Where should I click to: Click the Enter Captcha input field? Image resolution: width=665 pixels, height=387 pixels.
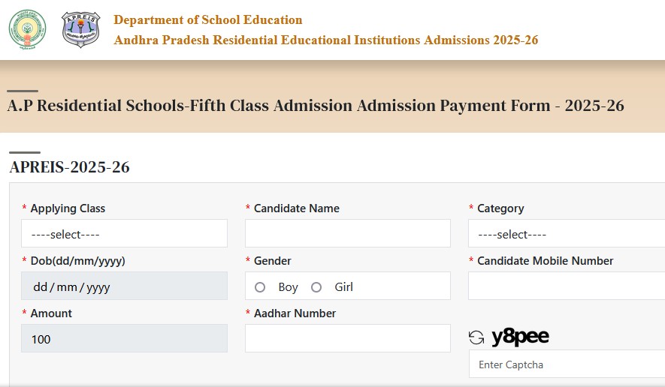point(566,364)
